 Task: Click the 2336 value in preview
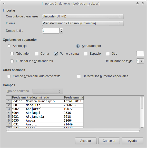74,113
